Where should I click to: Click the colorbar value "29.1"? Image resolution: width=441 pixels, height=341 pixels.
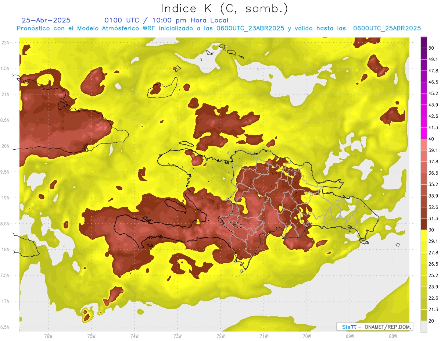coord(433,241)
